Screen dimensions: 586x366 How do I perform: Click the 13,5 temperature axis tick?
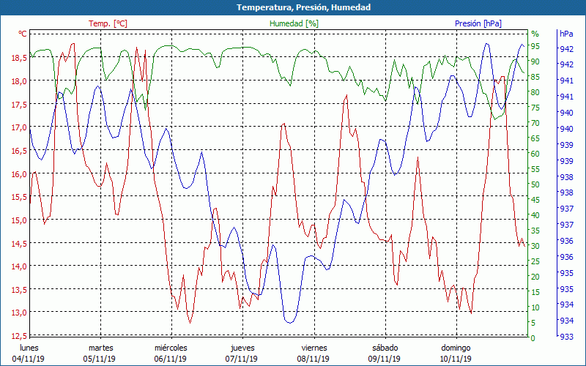19,289
